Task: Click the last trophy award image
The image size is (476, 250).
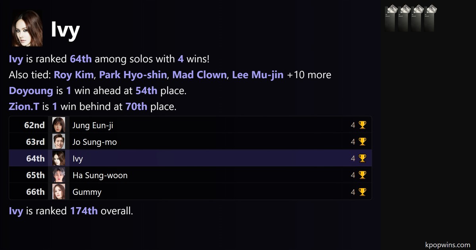Action: point(429,18)
